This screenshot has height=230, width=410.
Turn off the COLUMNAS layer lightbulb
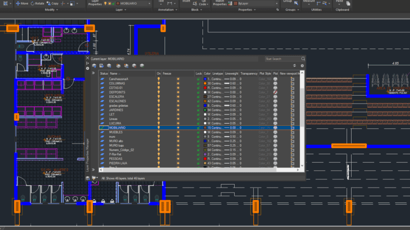(158, 83)
